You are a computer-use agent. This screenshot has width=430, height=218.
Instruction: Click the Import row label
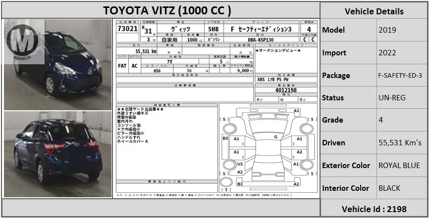click(334, 52)
